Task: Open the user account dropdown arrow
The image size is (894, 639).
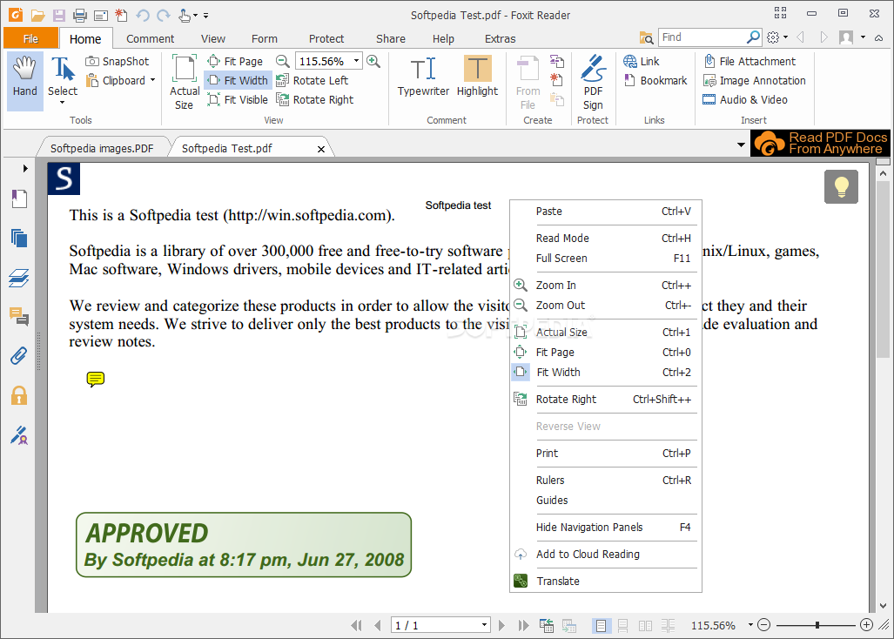Action: tap(863, 37)
